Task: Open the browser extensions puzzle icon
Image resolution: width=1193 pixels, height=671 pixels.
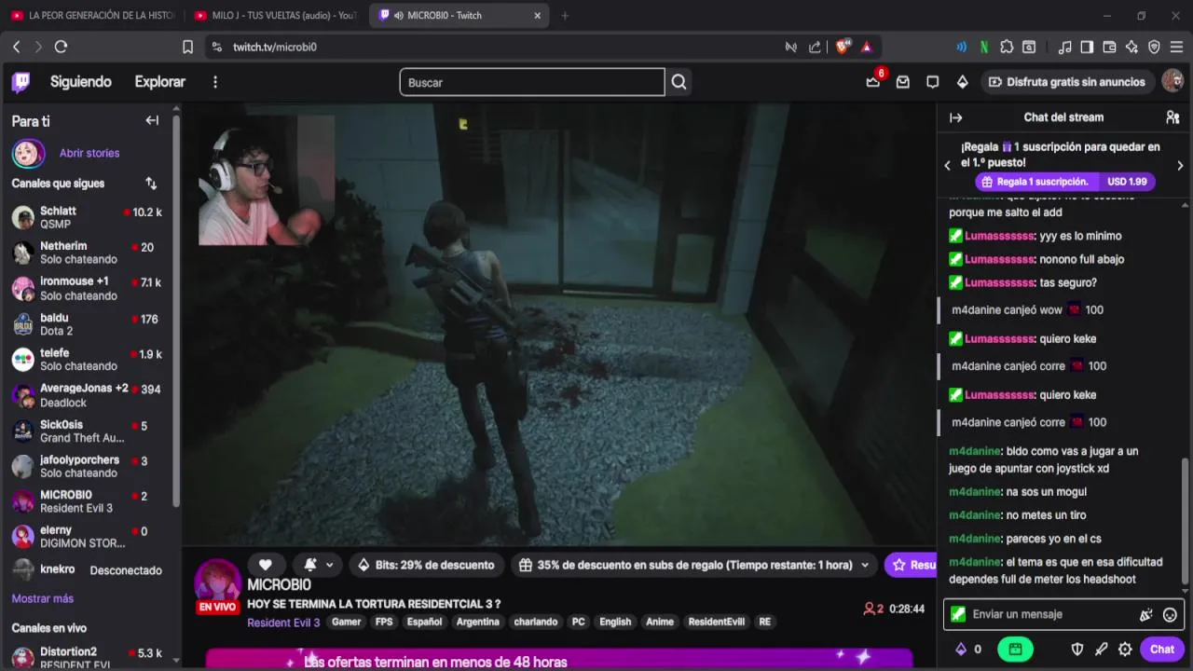Action: coord(1007,47)
